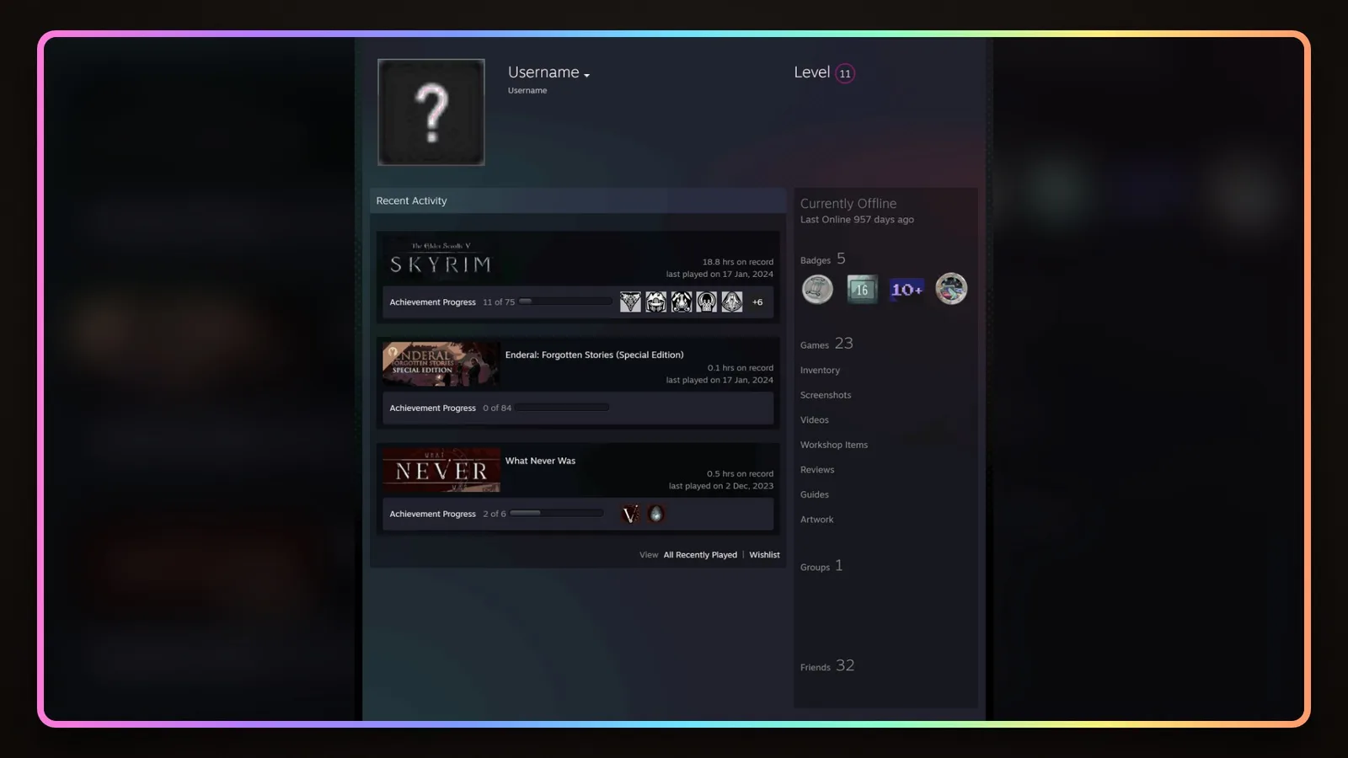Click third Skyrim achievement icon

coord(681,302)
